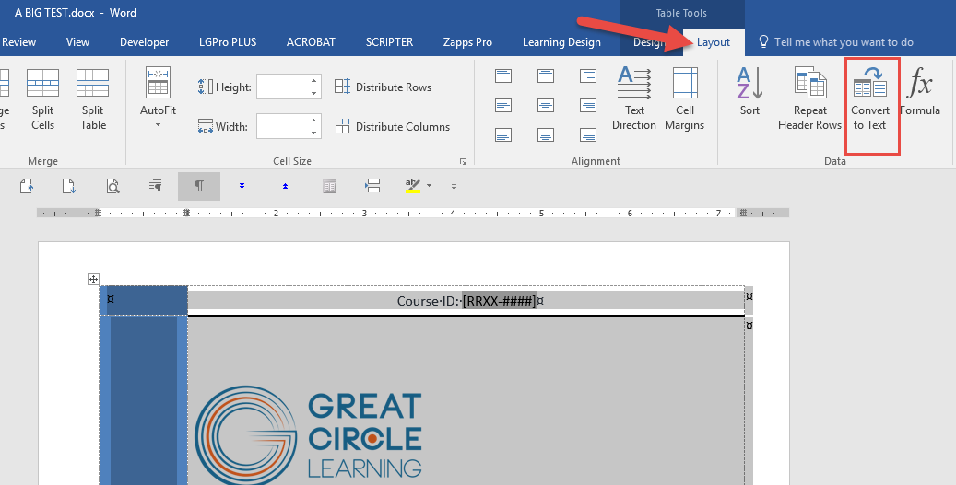Click Distribute Rows

[x=383, y=87]
